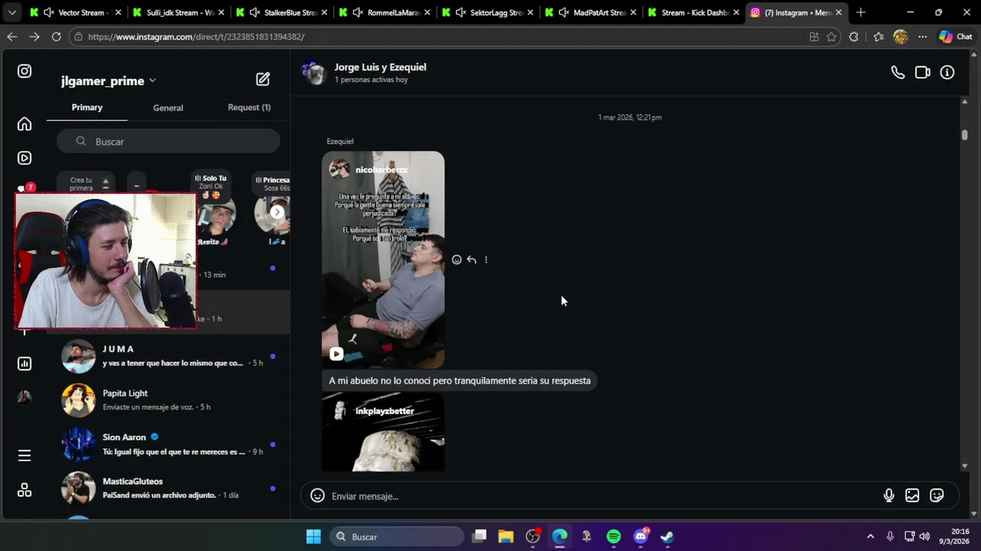The width and height of the screenshot is (981, 551).
Task: Open the sticker and GIF picker
Action: pos(937,496)
